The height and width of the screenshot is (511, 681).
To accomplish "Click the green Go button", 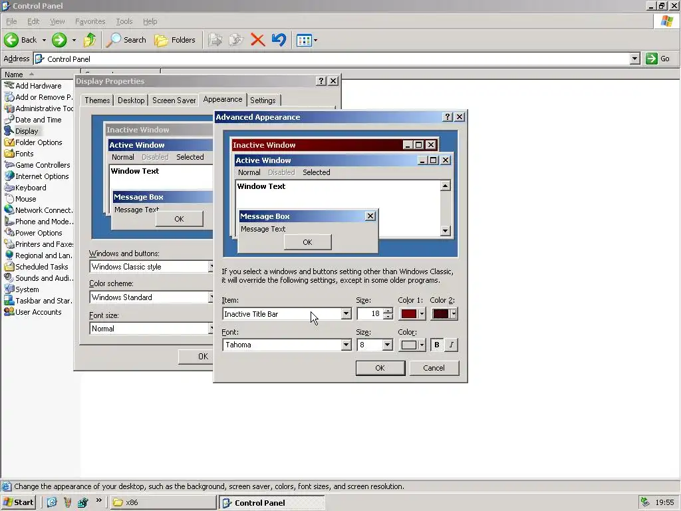I will pyautogui.click(x=658, y=59).
